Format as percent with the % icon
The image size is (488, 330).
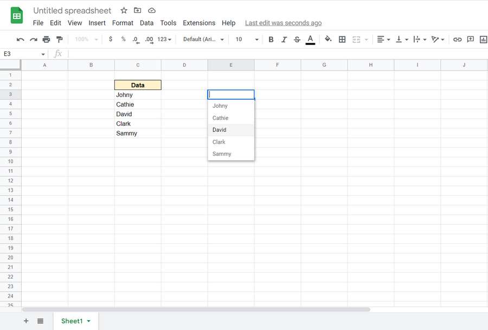click(124, 39)
